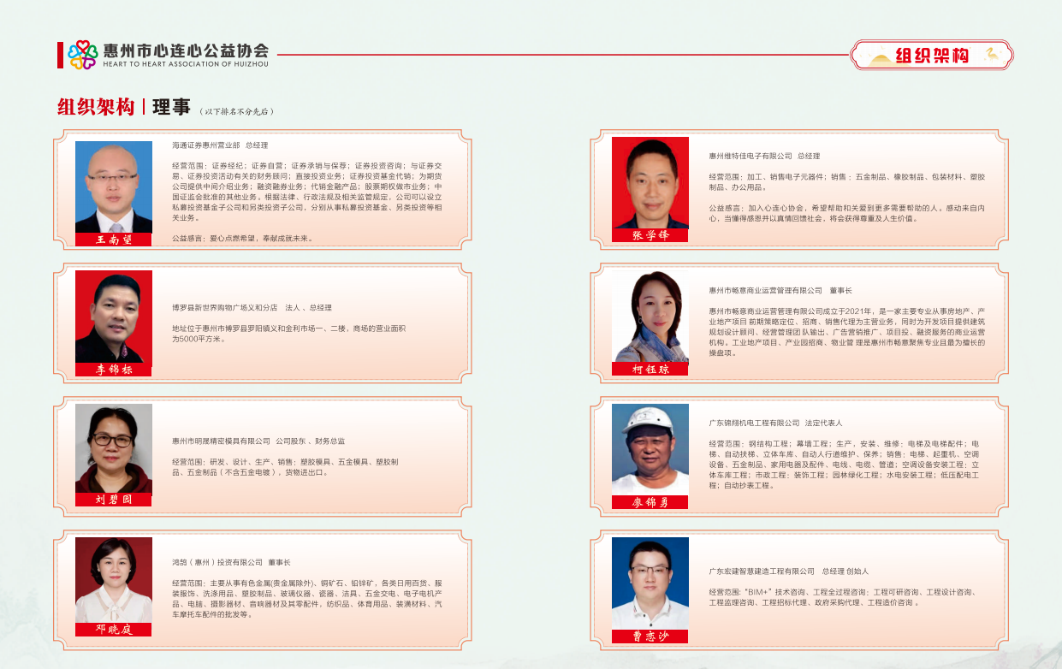Click the line 公益感言：爱心点燃希望，奉献成就未来

coord(242,238)
